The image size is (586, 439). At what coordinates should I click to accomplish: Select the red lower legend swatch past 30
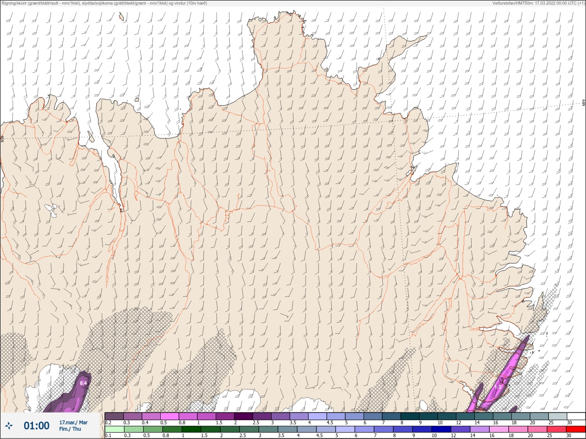tap(575, 429)
